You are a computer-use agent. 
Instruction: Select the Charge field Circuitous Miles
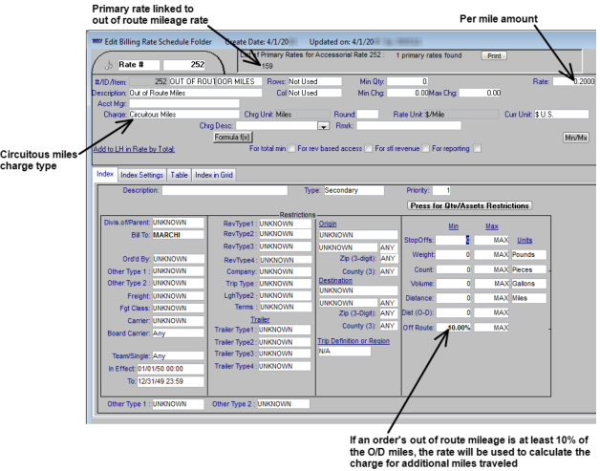183,115
